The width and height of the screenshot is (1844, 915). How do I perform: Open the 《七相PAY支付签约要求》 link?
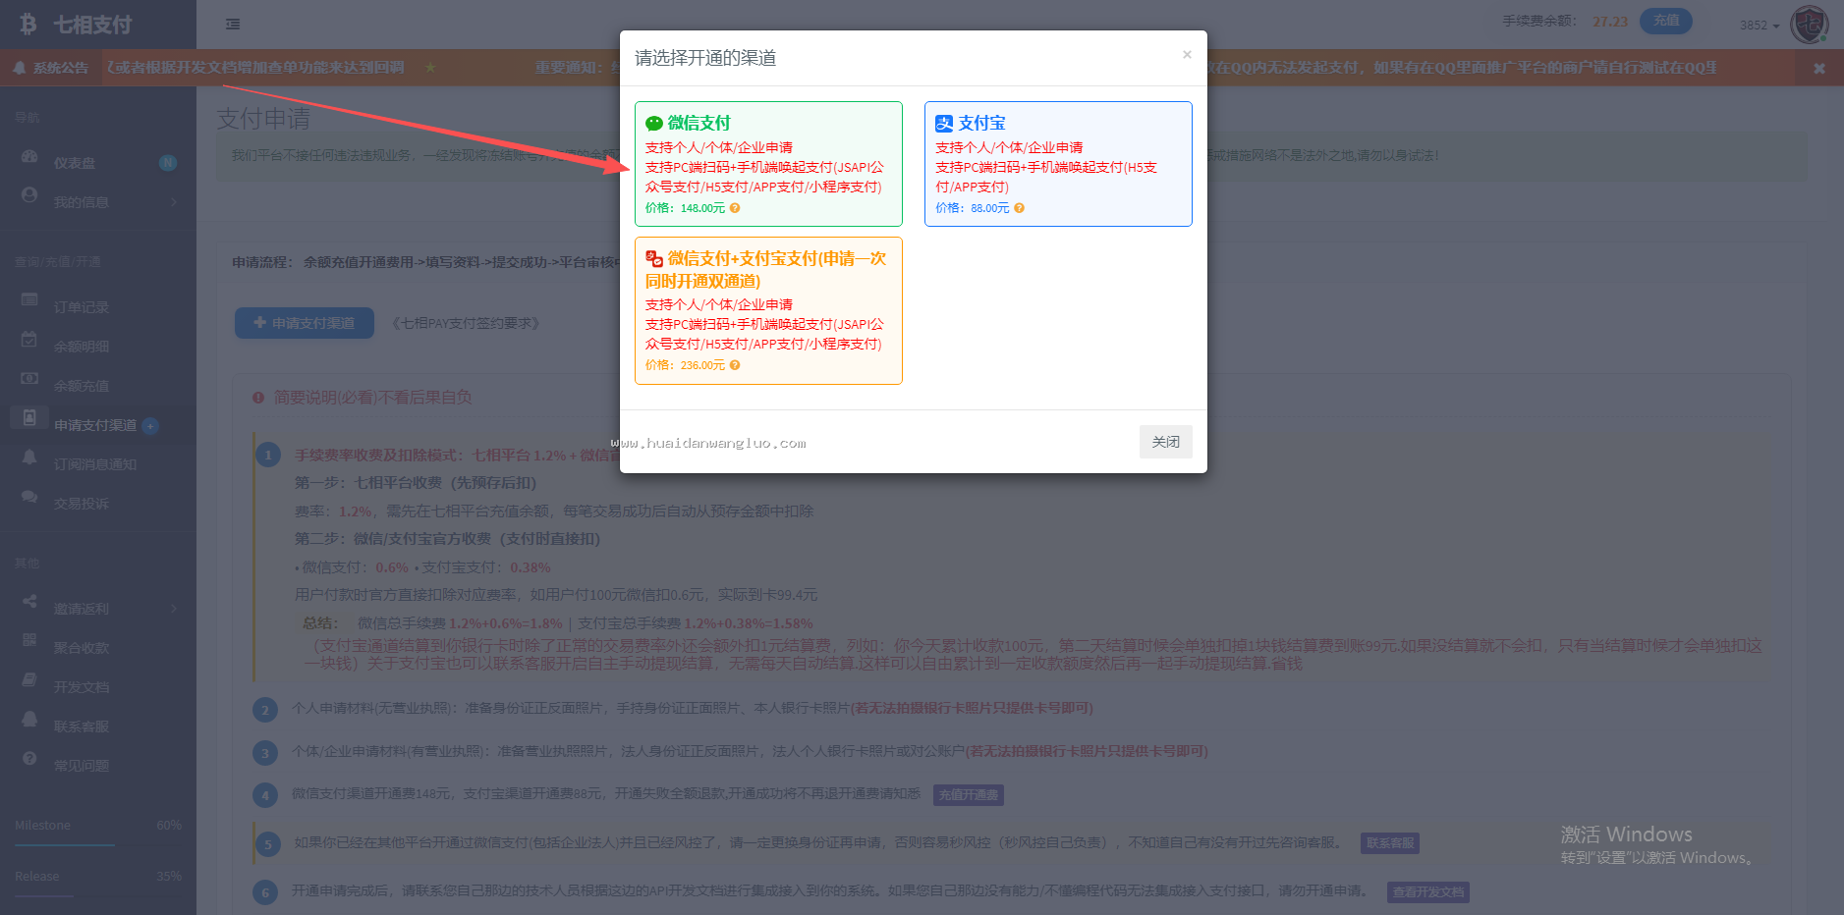(466, 323)
